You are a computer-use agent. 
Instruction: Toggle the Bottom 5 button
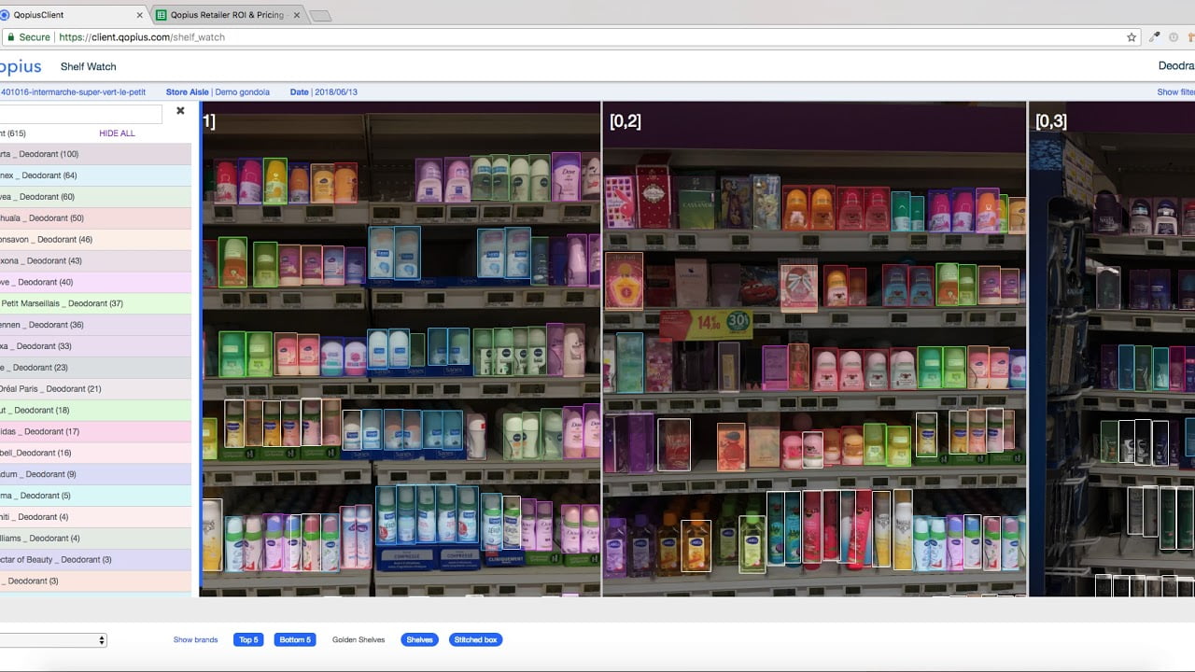tap(294, 639)
